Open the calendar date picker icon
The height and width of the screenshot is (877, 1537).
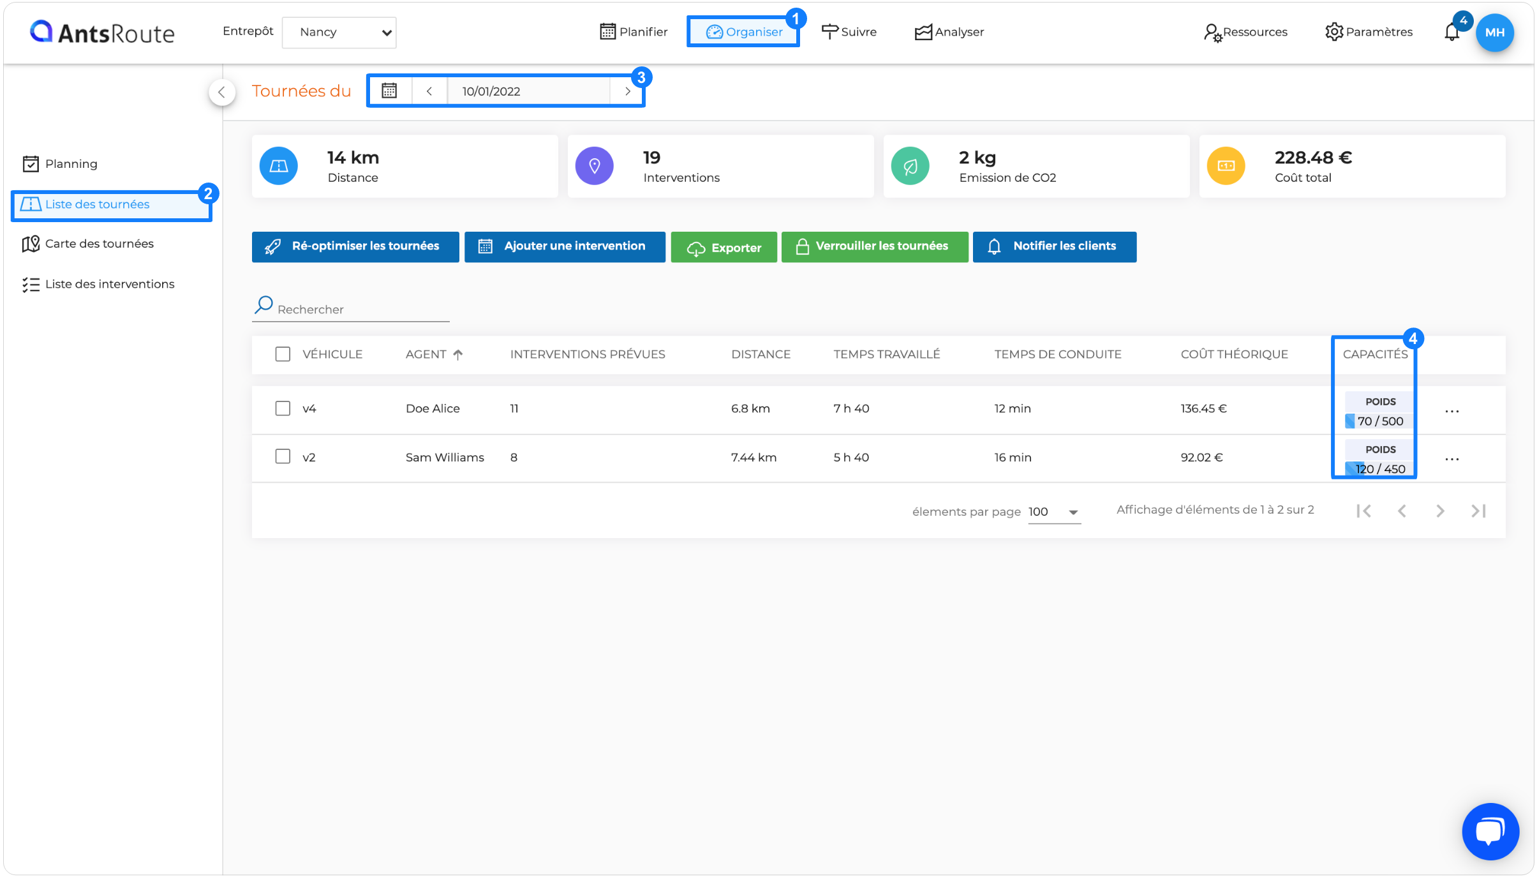tap(389, 91)
